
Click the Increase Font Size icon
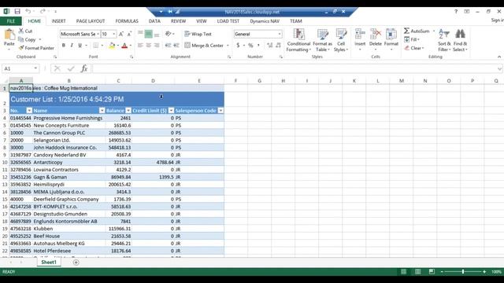pos(120,34)
